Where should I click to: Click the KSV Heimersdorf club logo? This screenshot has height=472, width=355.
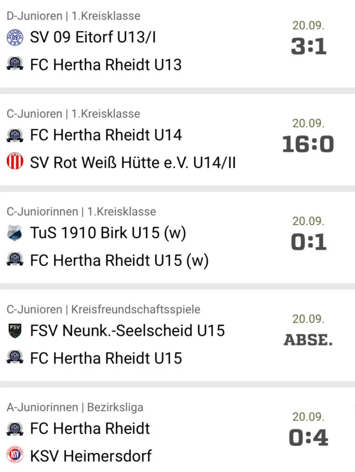pyautogui.click(x=15, y=456)
